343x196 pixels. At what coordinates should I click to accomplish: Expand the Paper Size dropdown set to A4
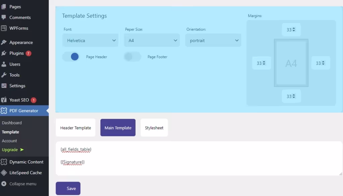point(152,40)
